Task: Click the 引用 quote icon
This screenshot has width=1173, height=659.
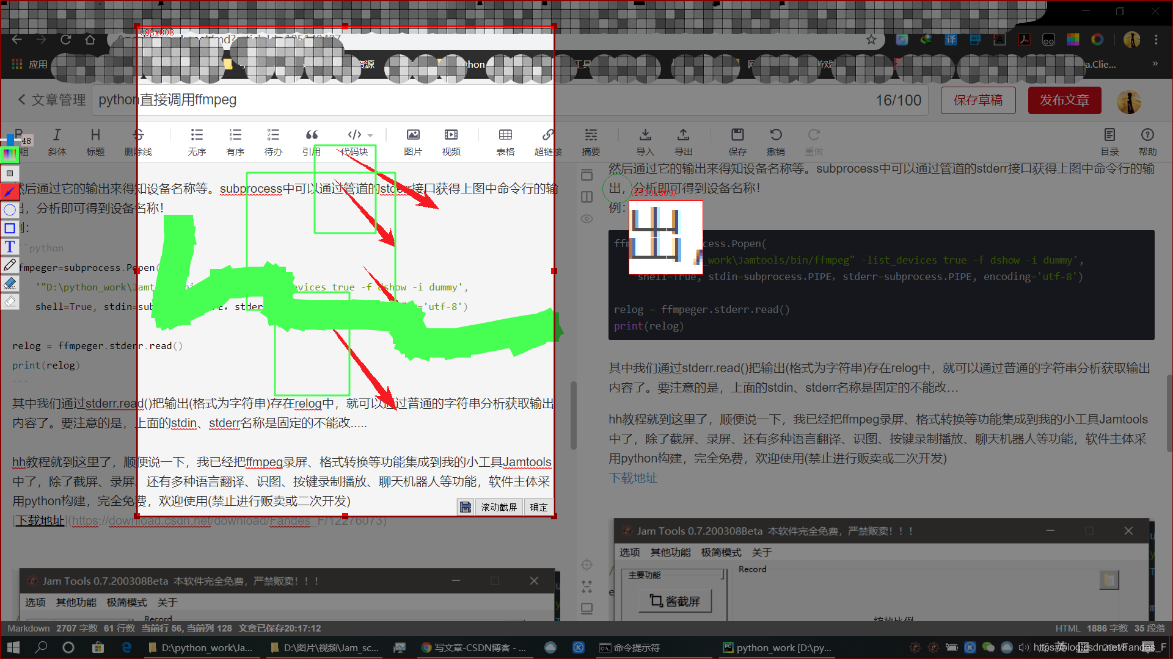Action: (312, 142)
